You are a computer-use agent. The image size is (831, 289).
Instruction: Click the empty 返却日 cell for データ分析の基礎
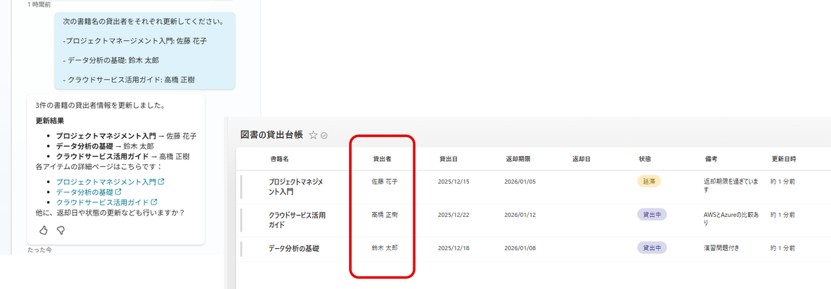coord(580,247)
